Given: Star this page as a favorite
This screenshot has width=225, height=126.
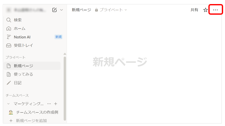Looking at the screenshot, I should [x=206, y=10].
